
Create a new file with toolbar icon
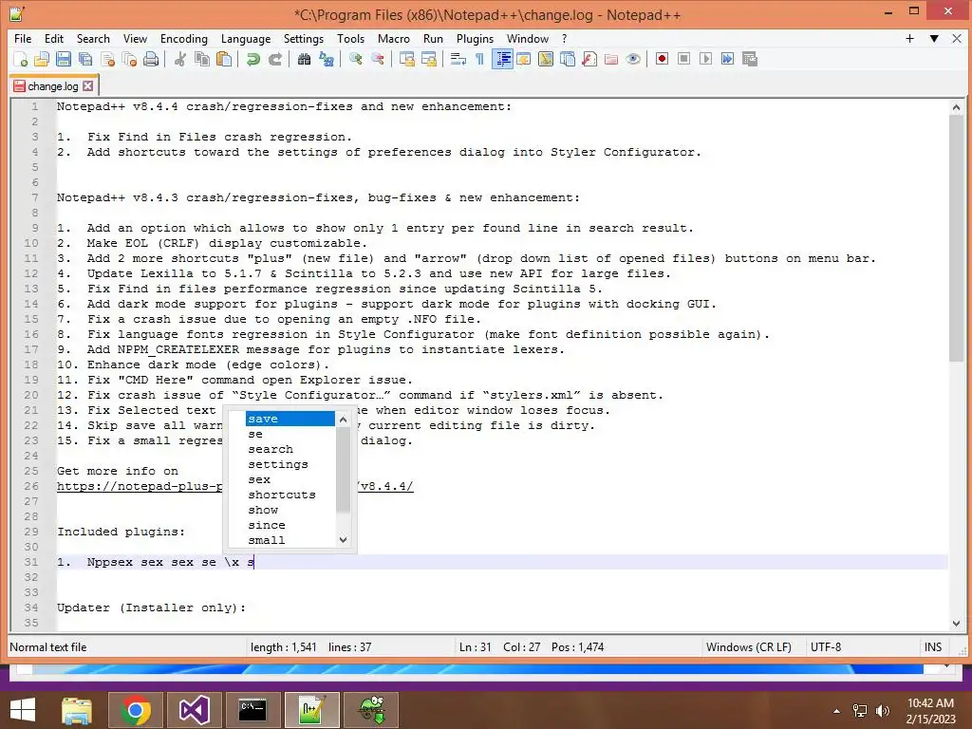(21, 59)
